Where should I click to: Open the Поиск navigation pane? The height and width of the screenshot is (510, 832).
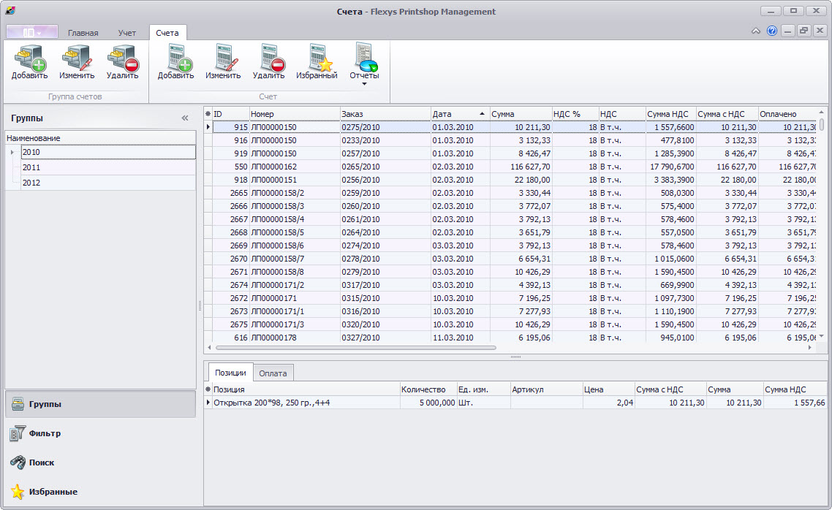point(101,463)
